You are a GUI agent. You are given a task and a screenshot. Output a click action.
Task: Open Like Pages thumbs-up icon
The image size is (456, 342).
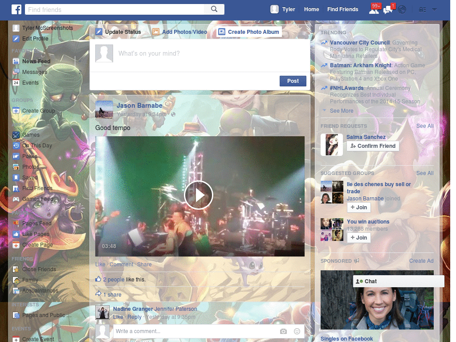16,234
